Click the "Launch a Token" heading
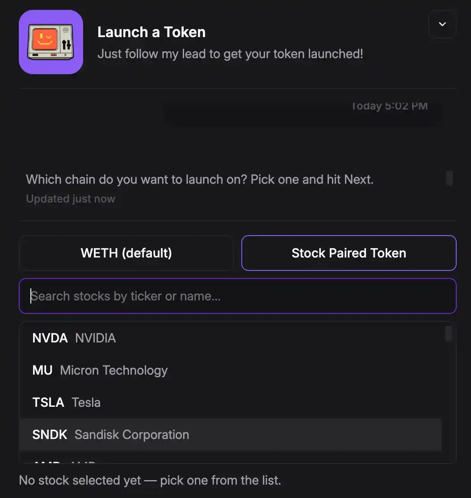471x498 pixels. [151, 32]
